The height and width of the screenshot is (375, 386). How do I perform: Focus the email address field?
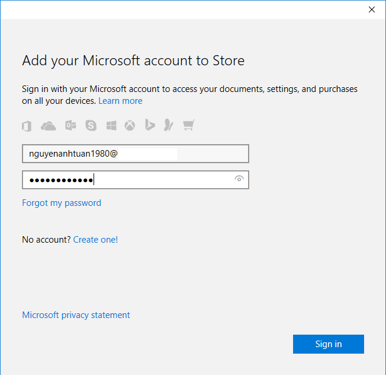136,154
